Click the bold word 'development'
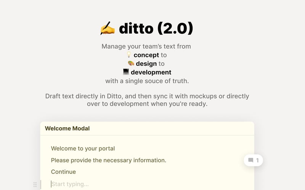This screenshot has height=190, width=305. click(151, 72)
